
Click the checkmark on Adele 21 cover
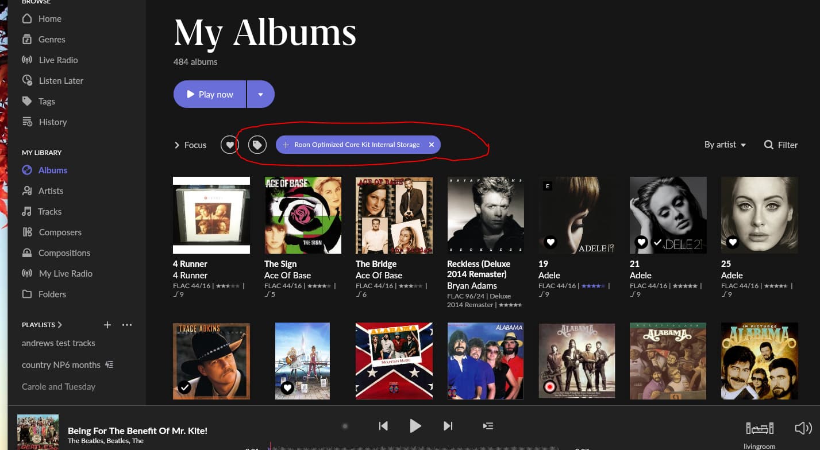(657, 242)
